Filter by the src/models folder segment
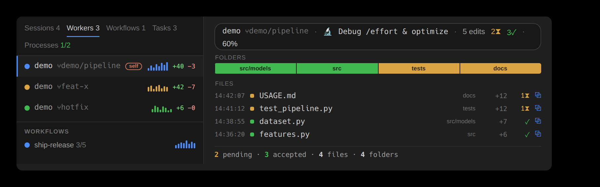600x187 pixels. pos(255,68)
